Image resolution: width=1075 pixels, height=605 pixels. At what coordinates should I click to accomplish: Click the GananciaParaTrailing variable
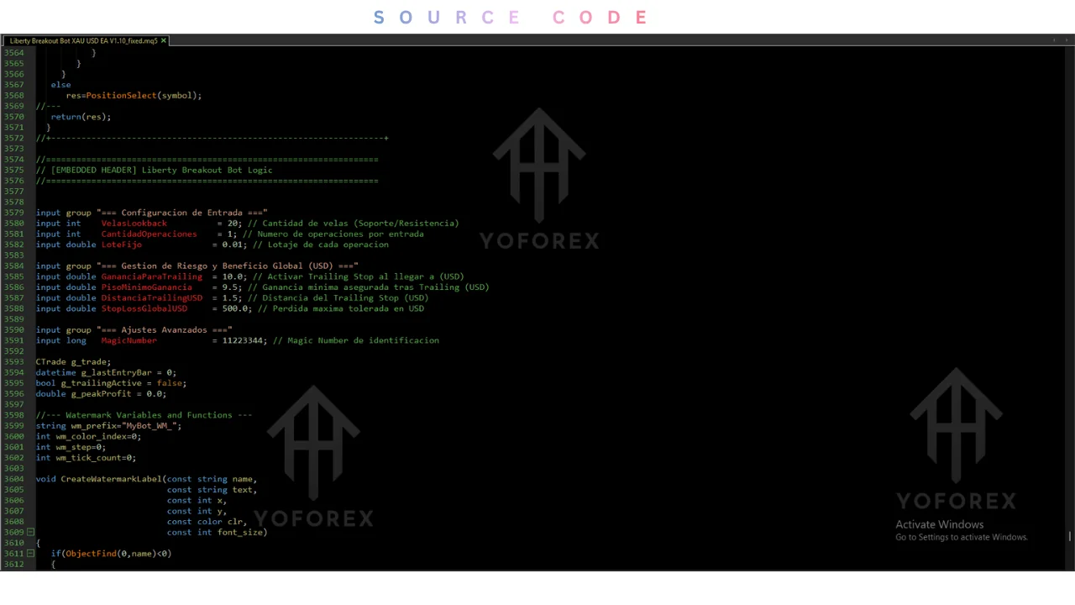(x=152, y=276)
